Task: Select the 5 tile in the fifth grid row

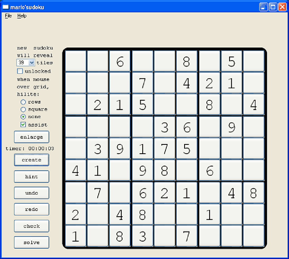Action: click(x=186, y=148)
